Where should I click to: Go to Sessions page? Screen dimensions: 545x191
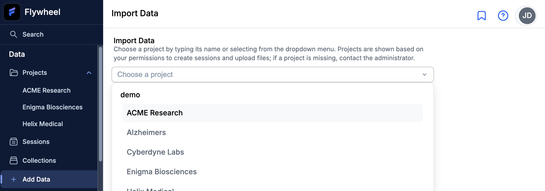coord(36,142)
